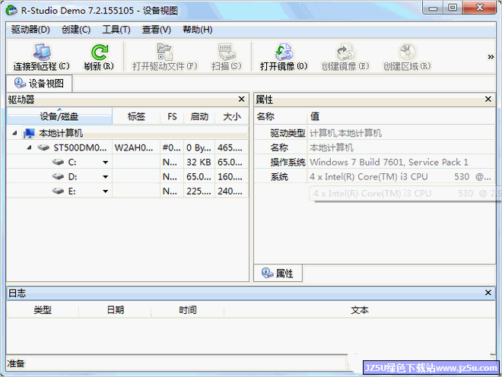Click the drive icon beside C:
Image resolution: width=502 pixels, height=377 pixels.
coord(58,162)
